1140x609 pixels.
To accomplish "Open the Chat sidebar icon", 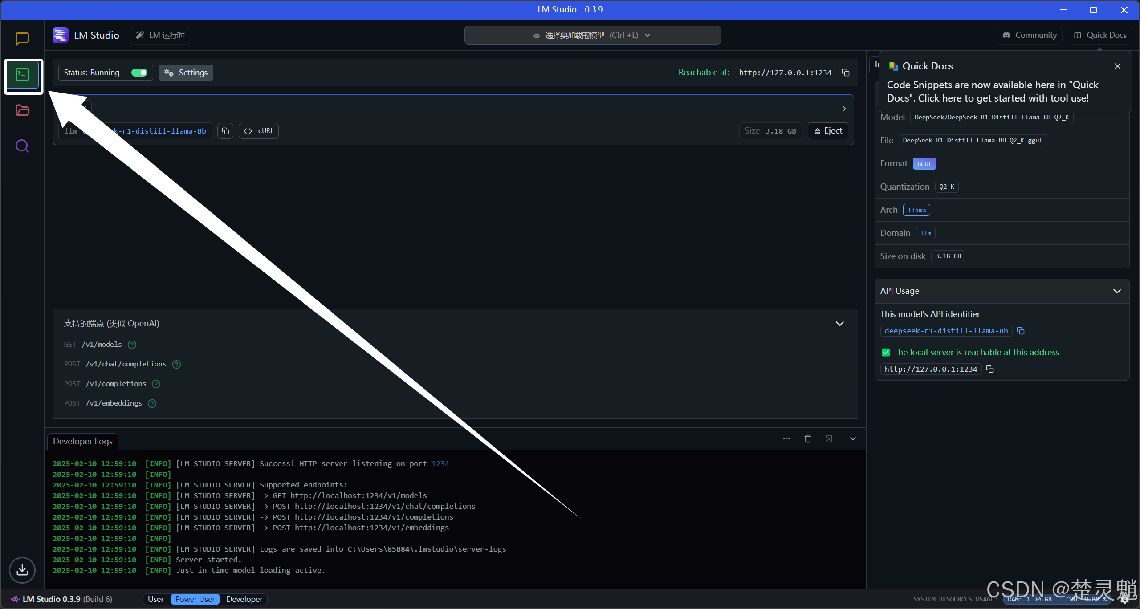I will coord(22,39).
